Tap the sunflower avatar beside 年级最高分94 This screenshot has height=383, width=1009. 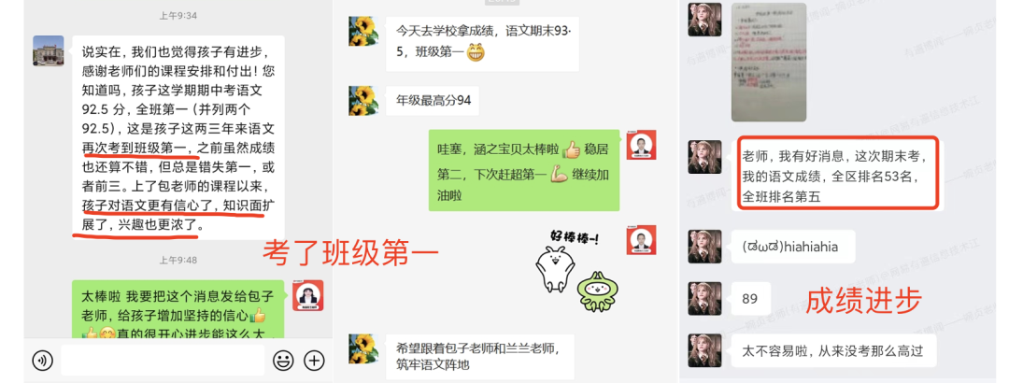[362, 101]
